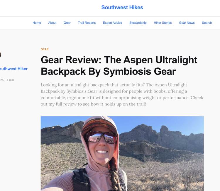220x191 pixels.
Task: Open Trail Reports in the navigation
Action: tap(87, 23)
